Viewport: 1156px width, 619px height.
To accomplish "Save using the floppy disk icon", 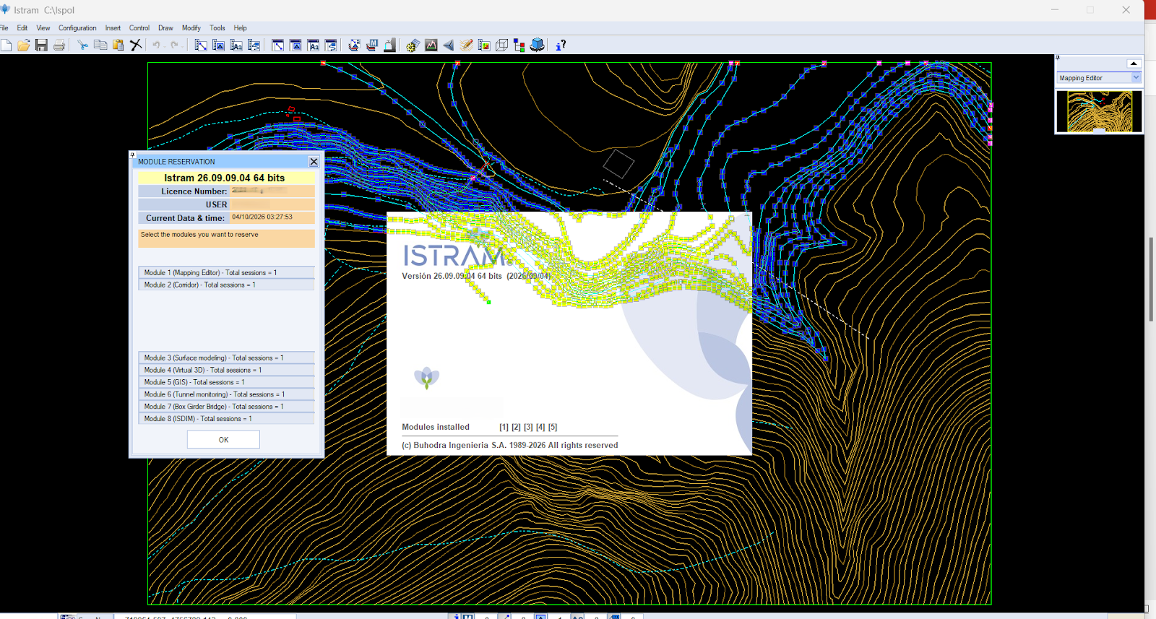I will (x=41, y=45).
